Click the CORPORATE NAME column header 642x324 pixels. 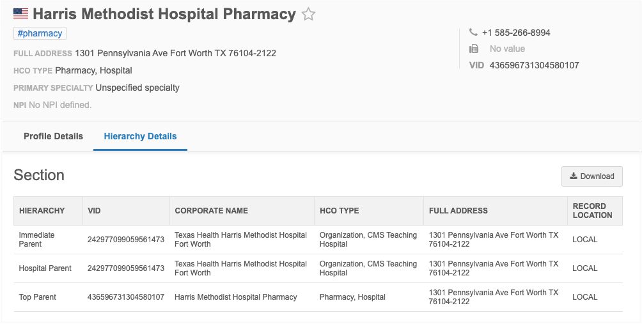[x=211, y=211]
